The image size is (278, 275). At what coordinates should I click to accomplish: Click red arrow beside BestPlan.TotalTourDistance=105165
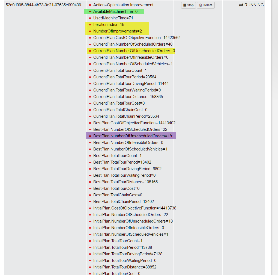(90, 182)
